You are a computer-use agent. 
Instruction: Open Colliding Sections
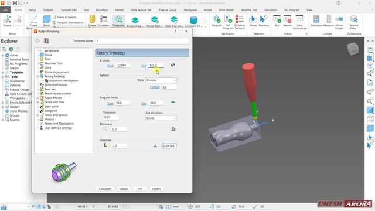(240, 22)
